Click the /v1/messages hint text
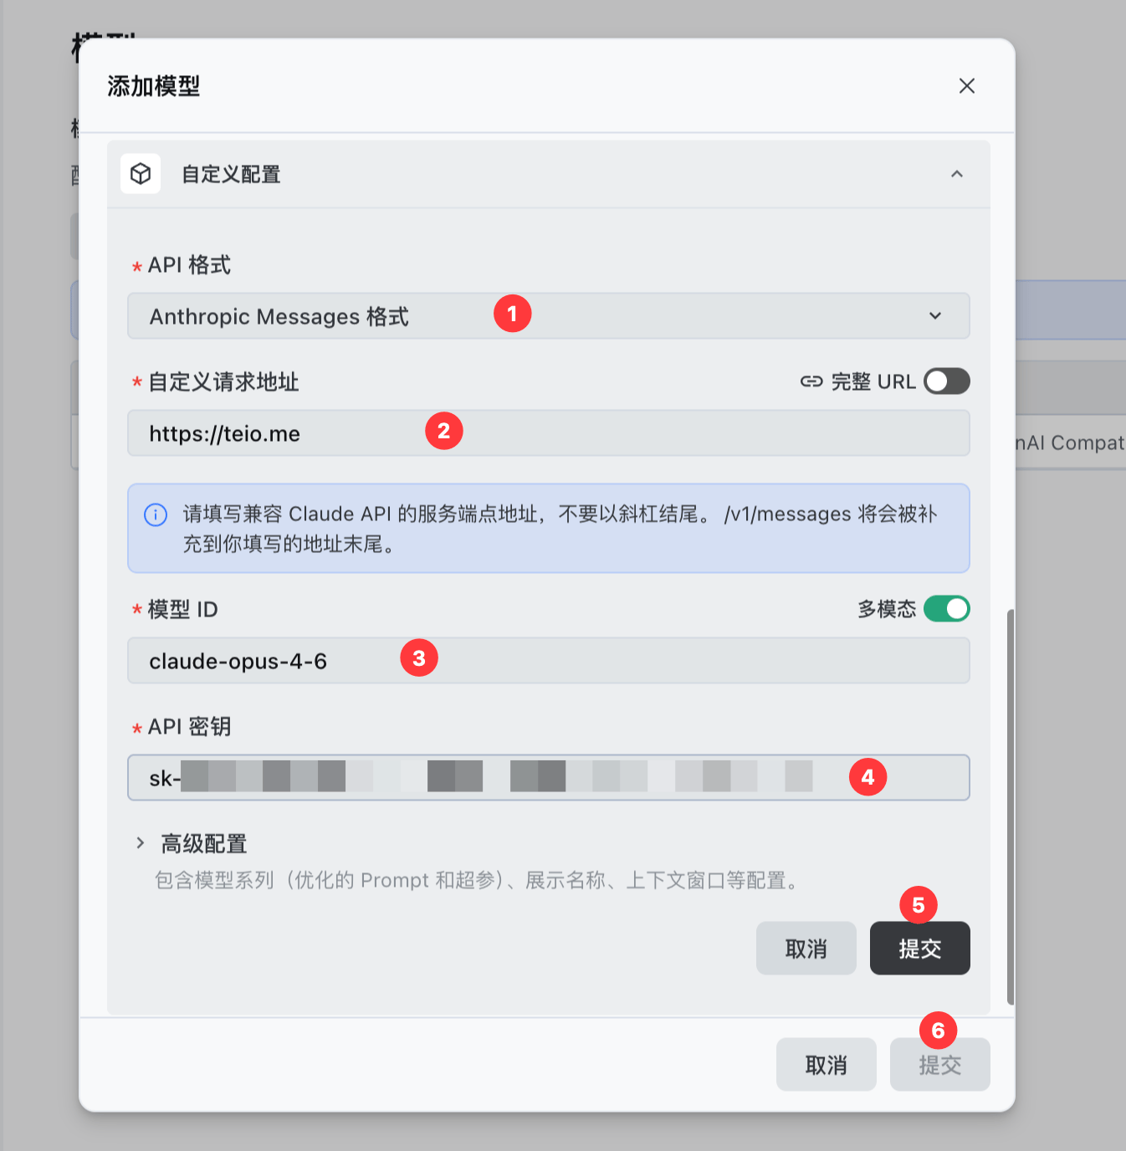Viewport: 1126px width, 1151px height. click(x=787, y=514)
